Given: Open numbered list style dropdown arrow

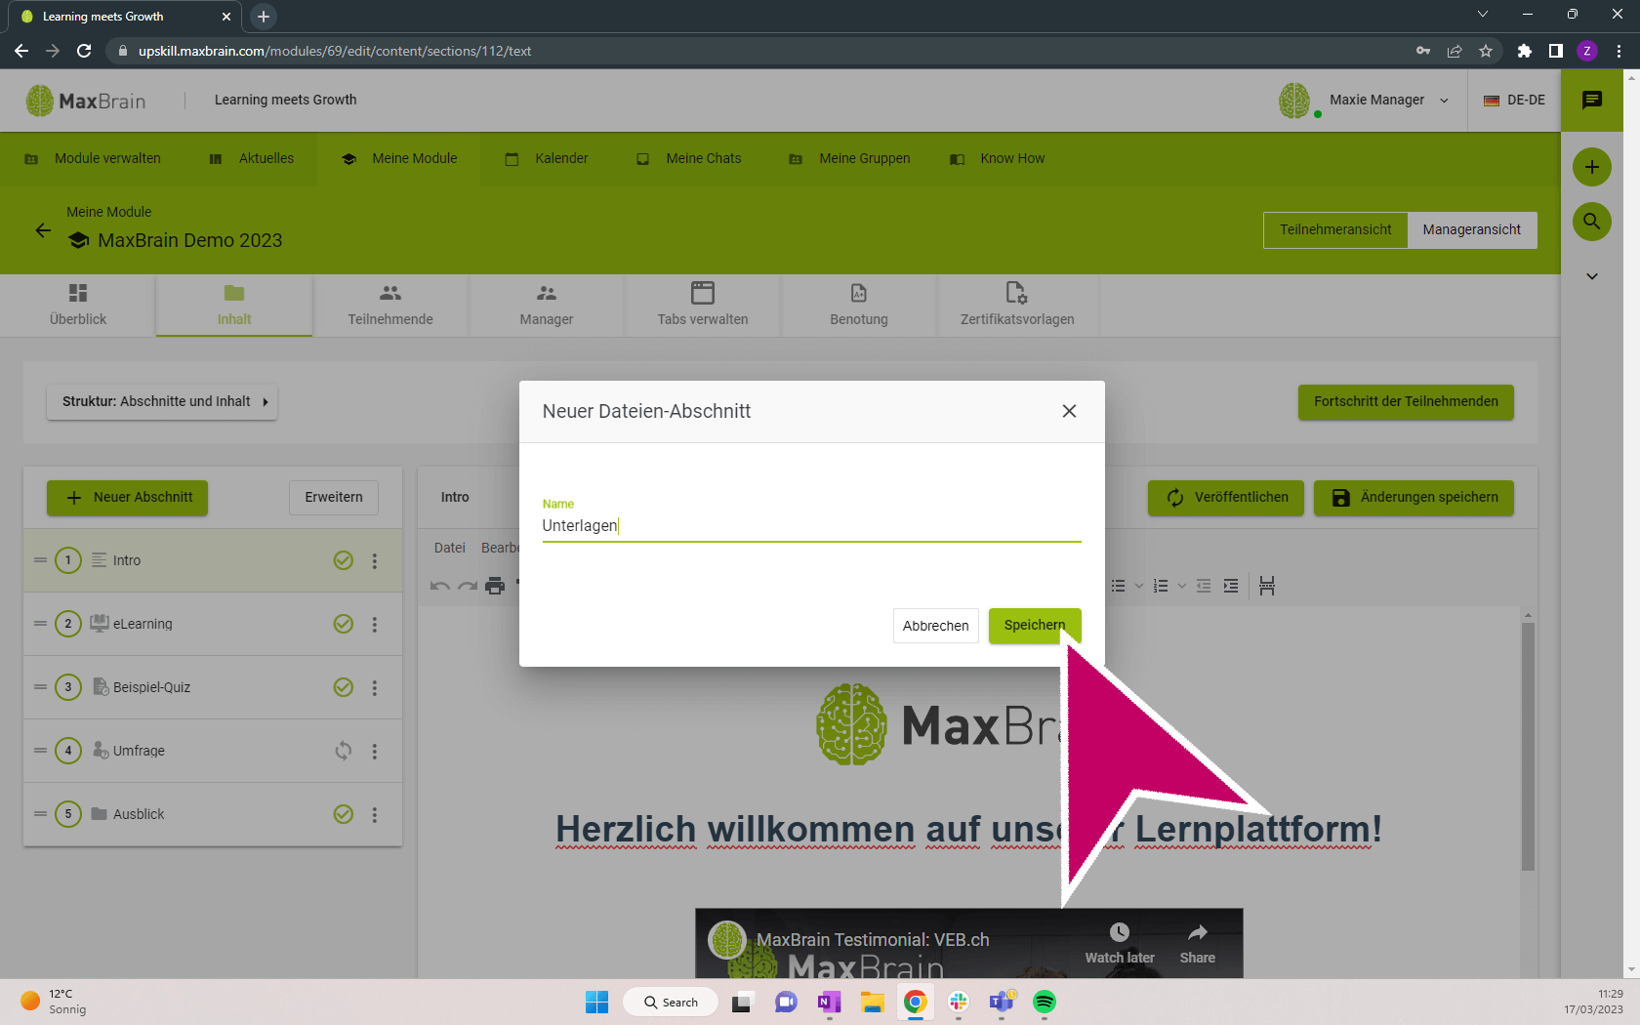Looking at the screenshot, I should tap(1181, 586).
